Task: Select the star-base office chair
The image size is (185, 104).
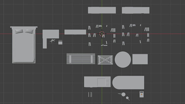Action: (x=52, y=41)
